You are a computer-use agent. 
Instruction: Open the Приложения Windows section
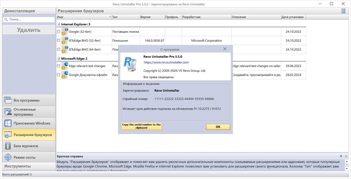pyautogui.click(x=29, y=123)
